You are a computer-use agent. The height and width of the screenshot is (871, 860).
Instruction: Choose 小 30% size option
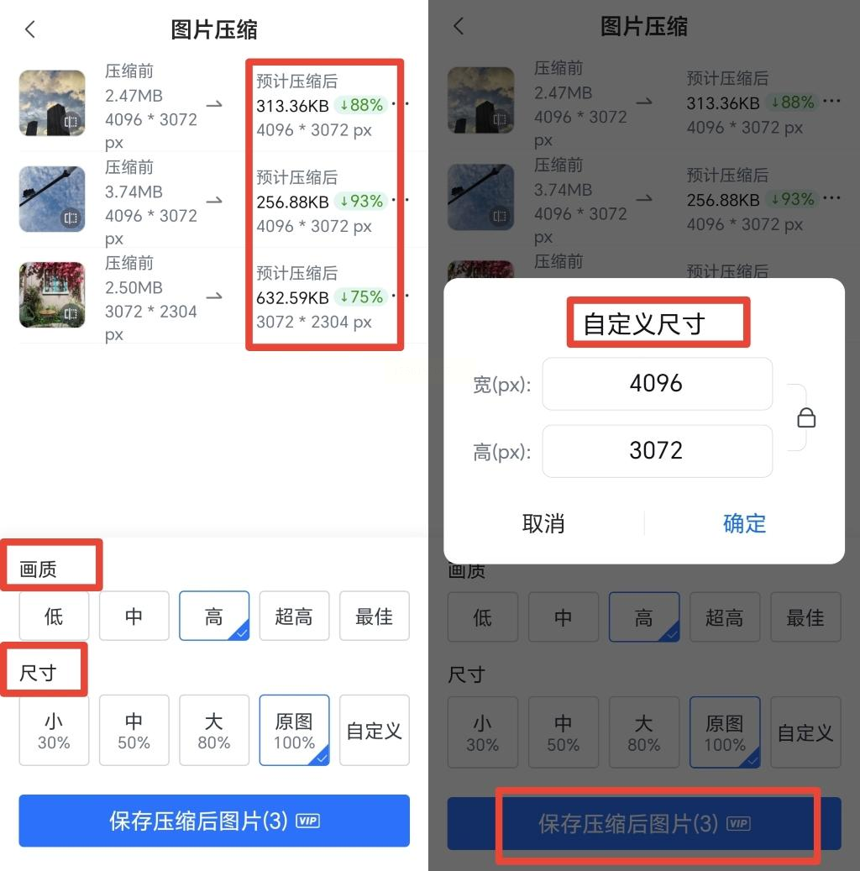point(54,731)
